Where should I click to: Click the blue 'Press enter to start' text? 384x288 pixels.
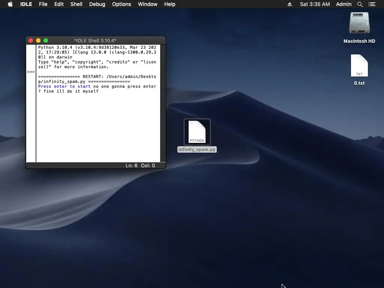pyautogui.click(x=64, y=86)
